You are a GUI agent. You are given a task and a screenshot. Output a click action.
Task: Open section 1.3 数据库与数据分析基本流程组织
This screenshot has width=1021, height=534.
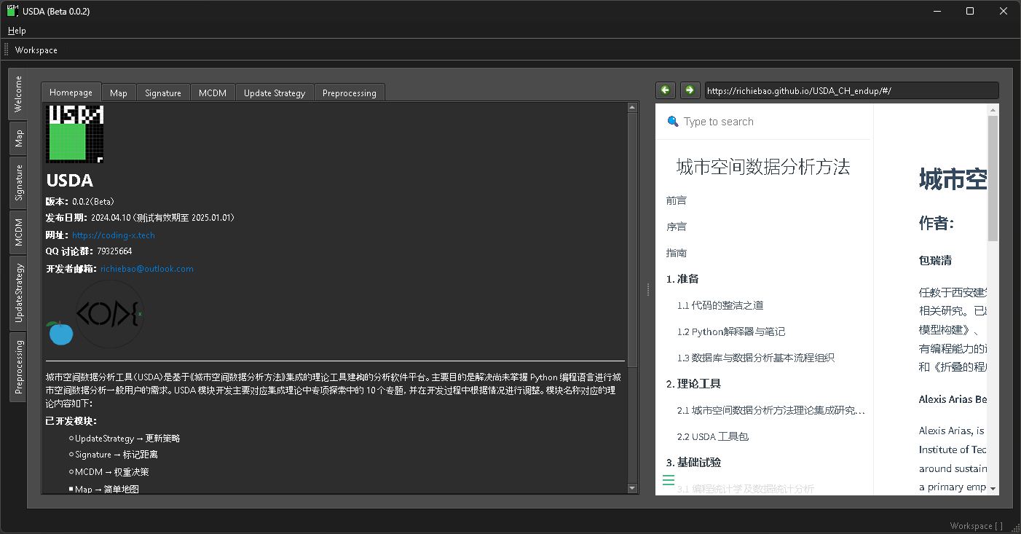click(x=756, y=358)
